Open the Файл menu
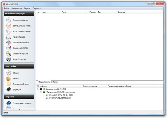This screenshot has height=118, width=167. (x=6, y=8)
